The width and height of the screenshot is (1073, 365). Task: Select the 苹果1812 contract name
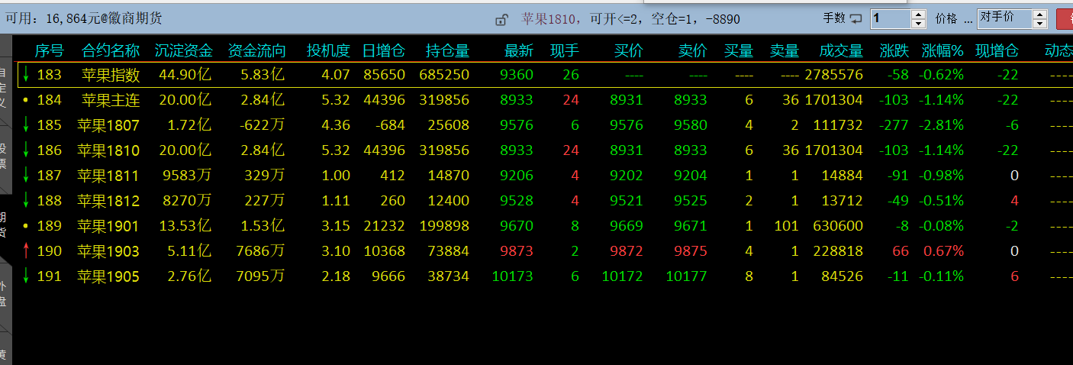108,201
